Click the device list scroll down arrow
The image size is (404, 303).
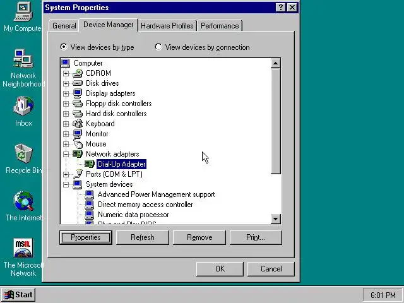click(x=275, y=219)
